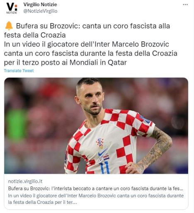Image resolution: width=194 pixels, height=213 pixels.
Task: Click the 'festa della Croazia' tweet line
Action: 35,35
